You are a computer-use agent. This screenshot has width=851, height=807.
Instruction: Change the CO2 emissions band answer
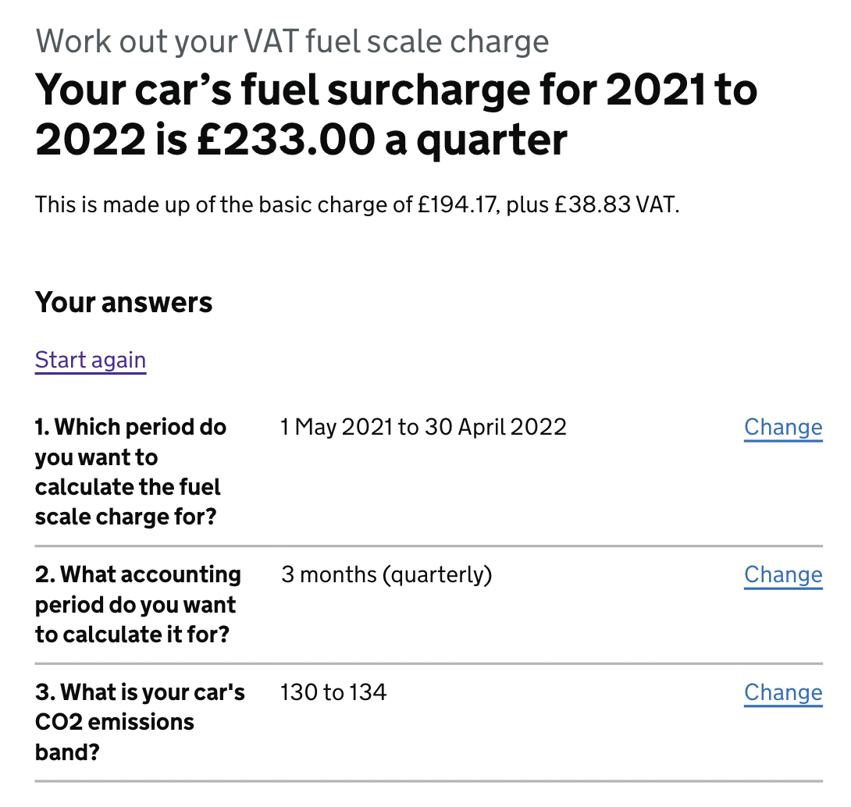[783, 692]
